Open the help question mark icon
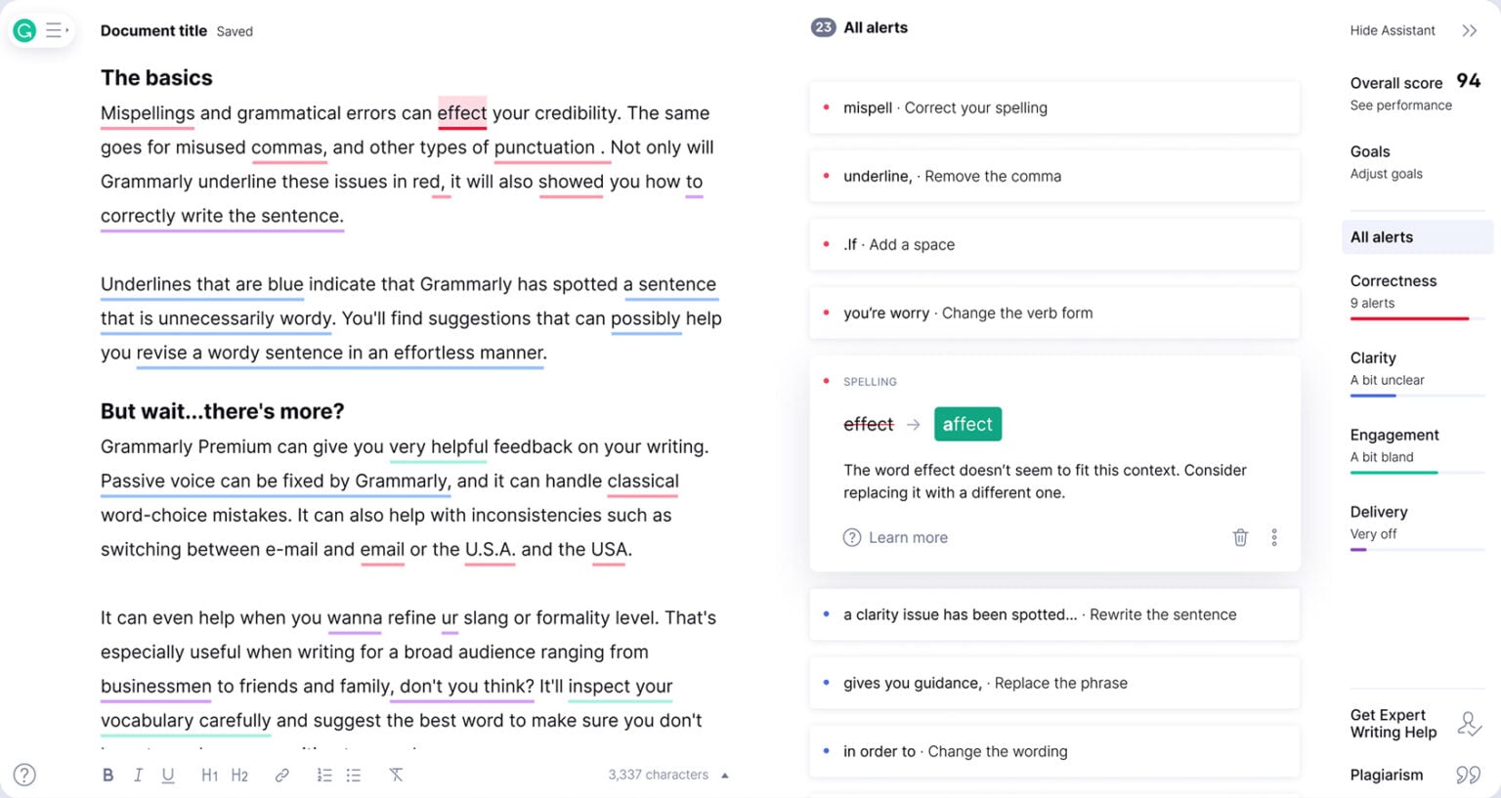1501x798 pixels. (x=25, y=775)
